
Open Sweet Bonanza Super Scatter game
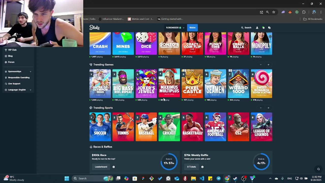click(262, 84)
